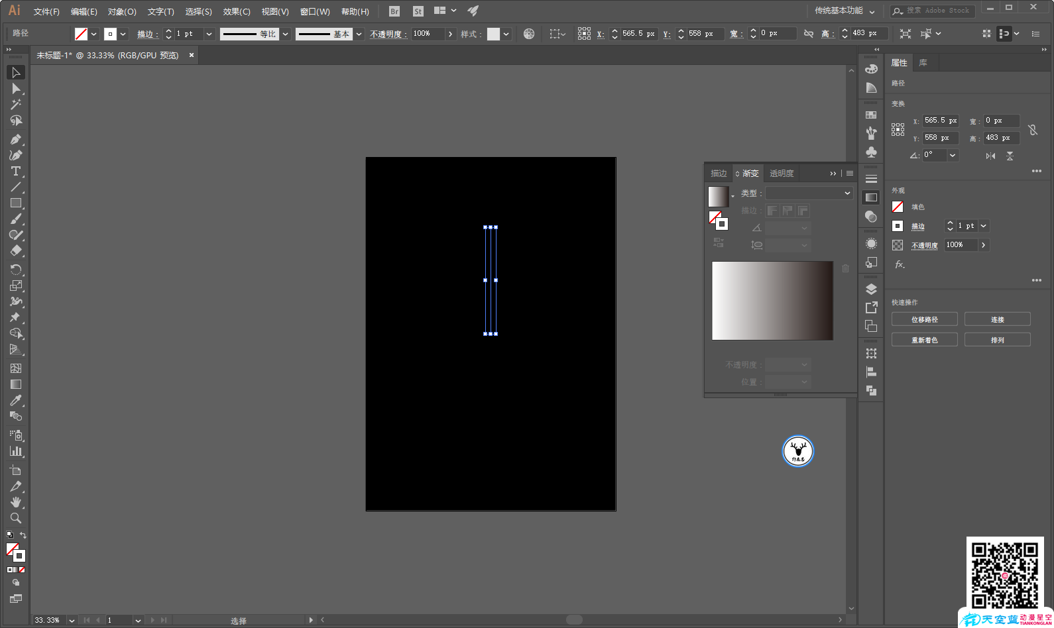This screenshot has width=1054, height=628.
Task: Toggle width-height link in control bar
Action: (809, 33)
